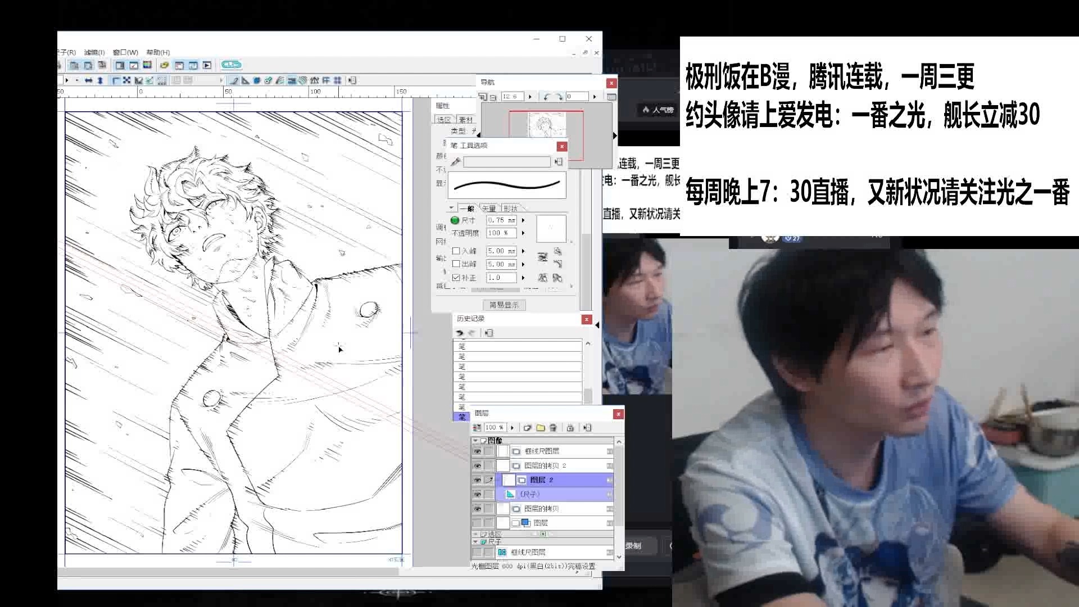The height and width of the screenshot is (607, 1079).
Task: Hide the 图层的拷贝 2 layer
Action: pyautogui.click(x=477, y=465)
